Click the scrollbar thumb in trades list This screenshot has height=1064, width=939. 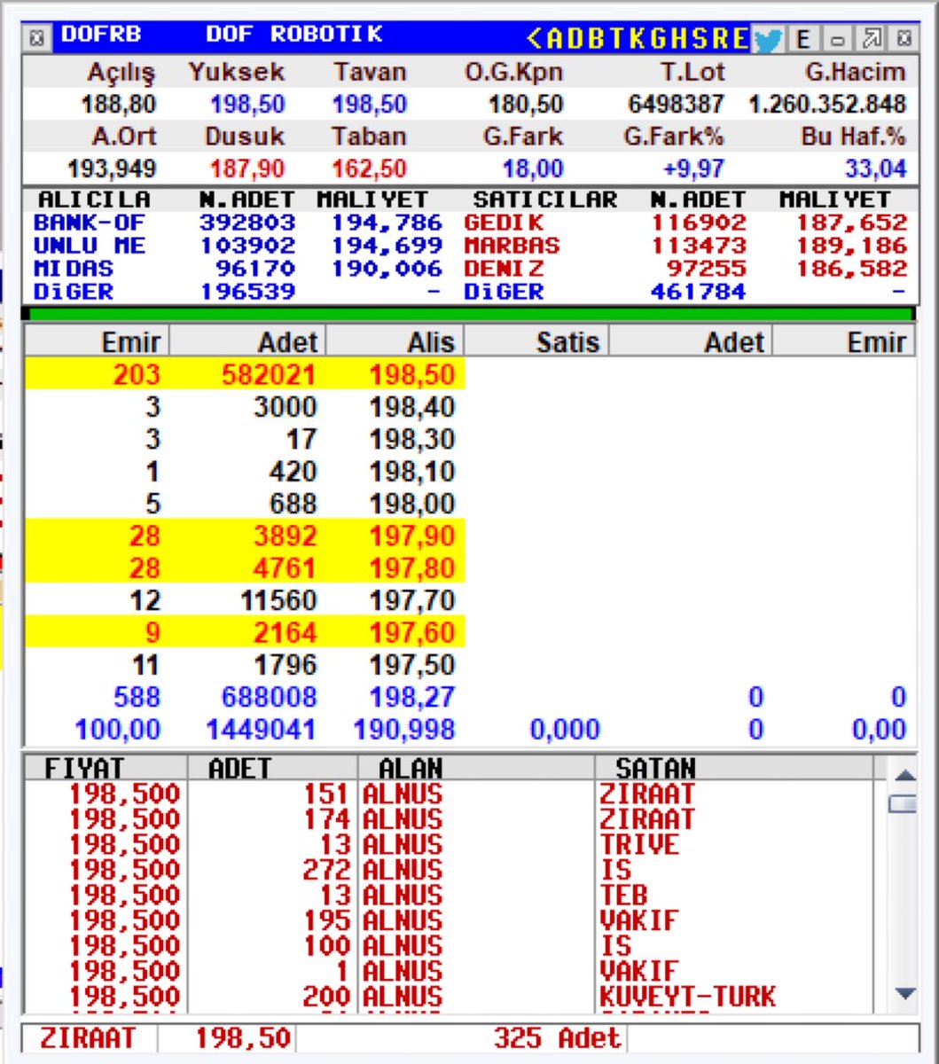point(904,803)
